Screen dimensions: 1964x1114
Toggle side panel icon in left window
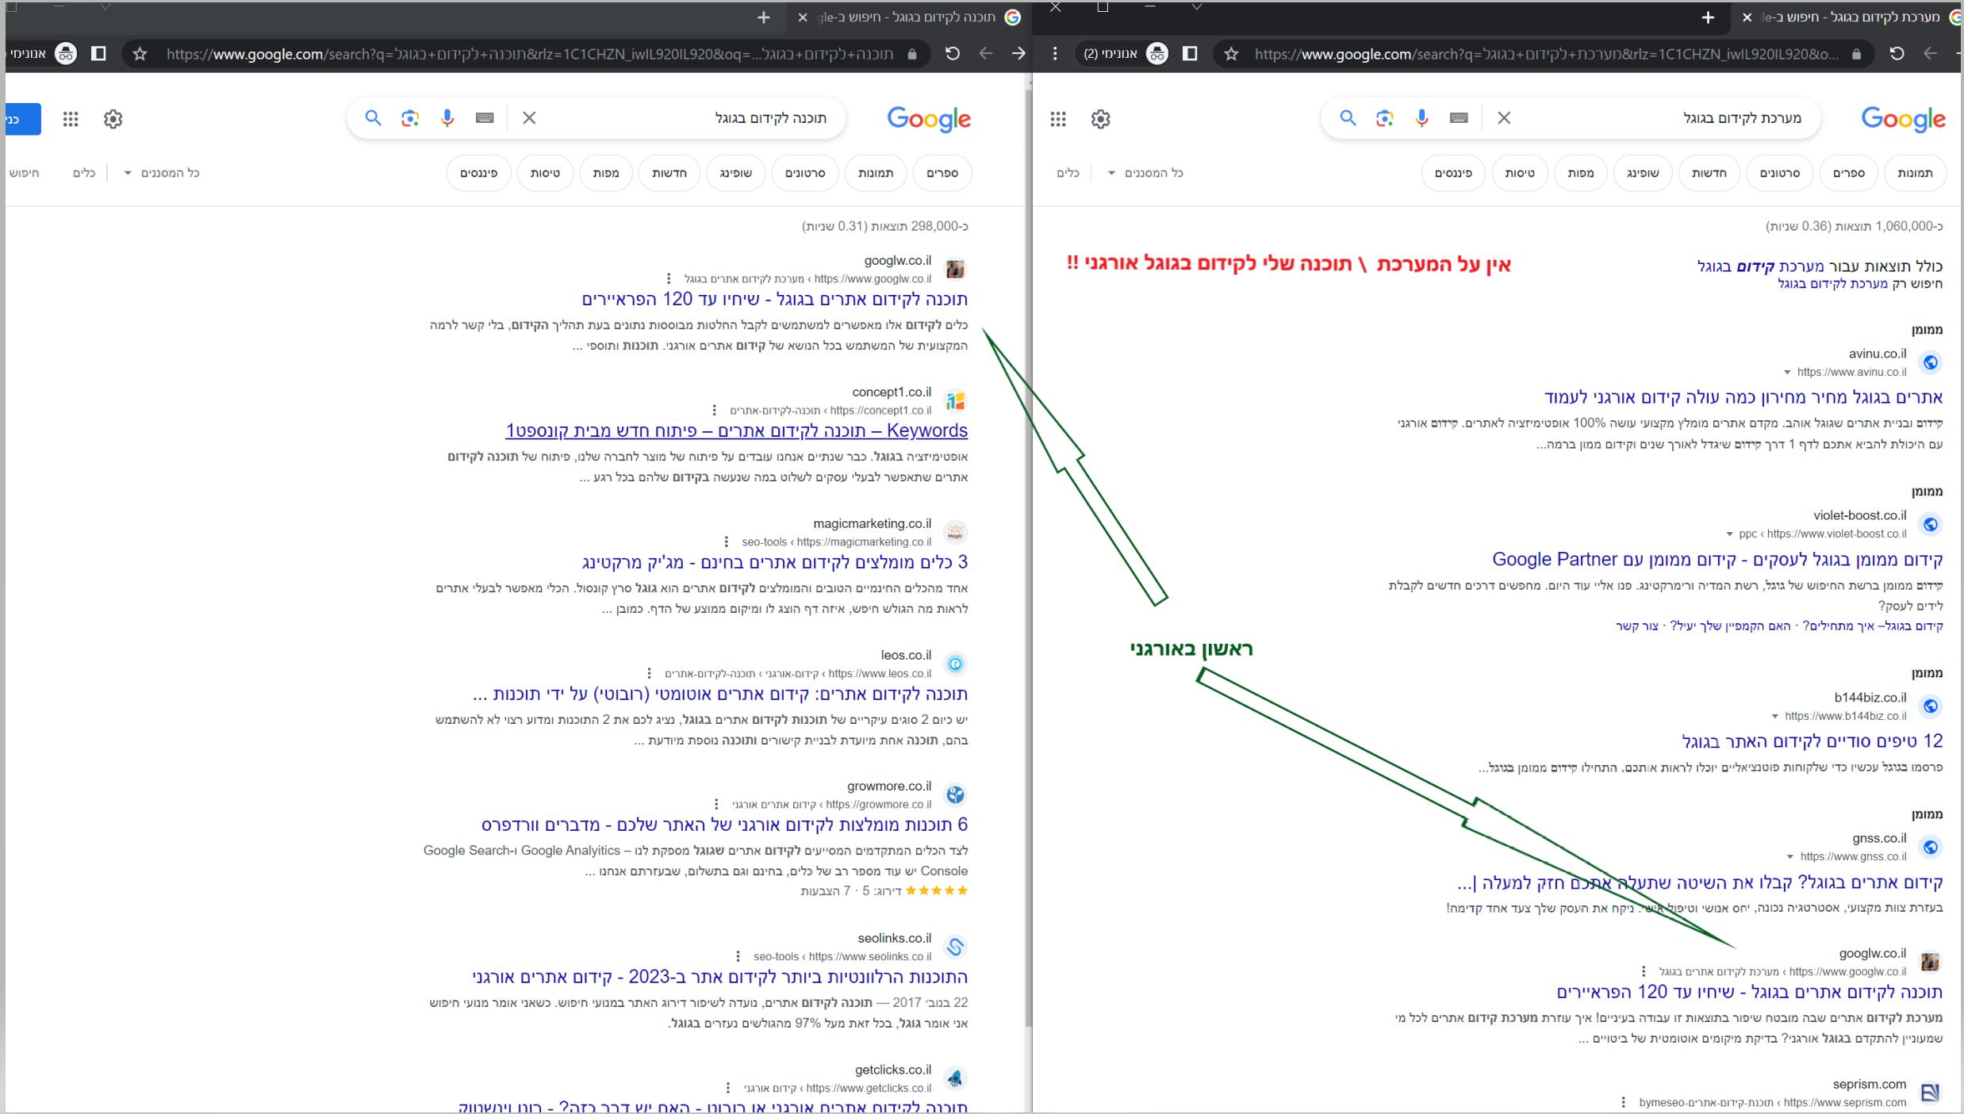[98, 54]
